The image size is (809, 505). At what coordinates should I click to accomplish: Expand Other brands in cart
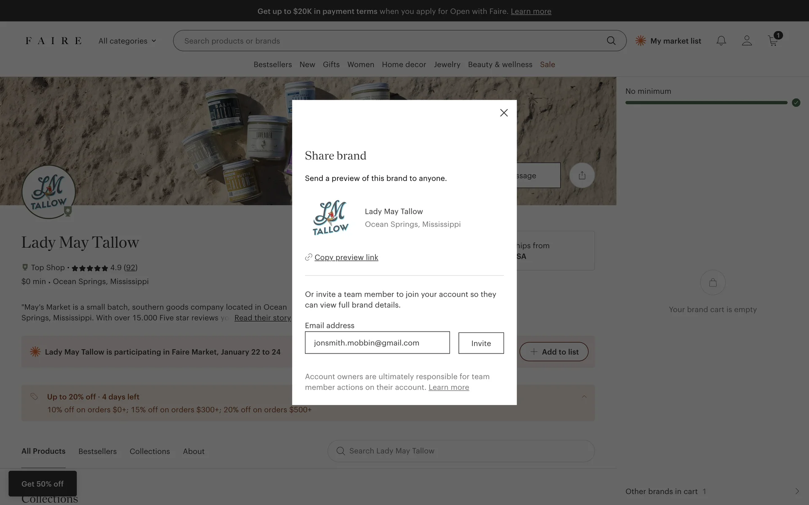[796, 491]
